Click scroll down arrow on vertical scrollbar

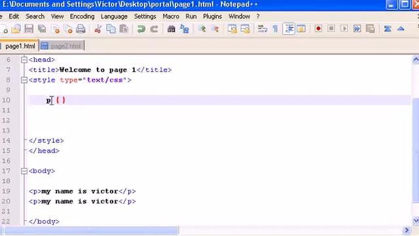416,221
